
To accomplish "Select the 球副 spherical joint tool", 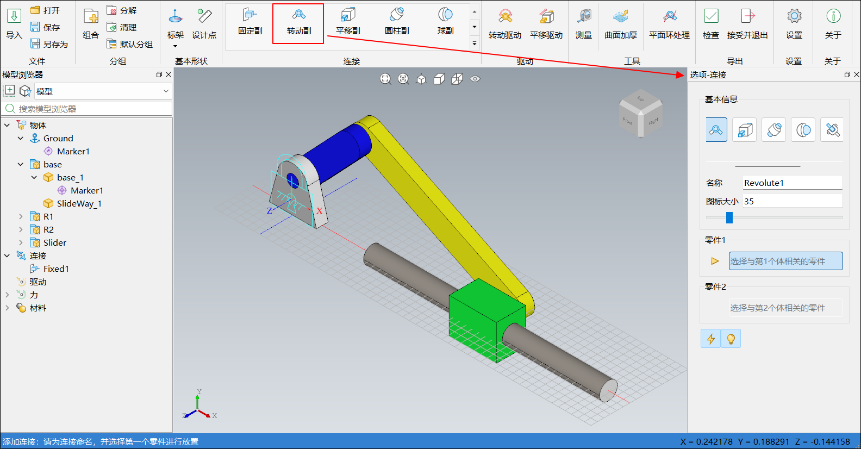I will click(445, 22).
